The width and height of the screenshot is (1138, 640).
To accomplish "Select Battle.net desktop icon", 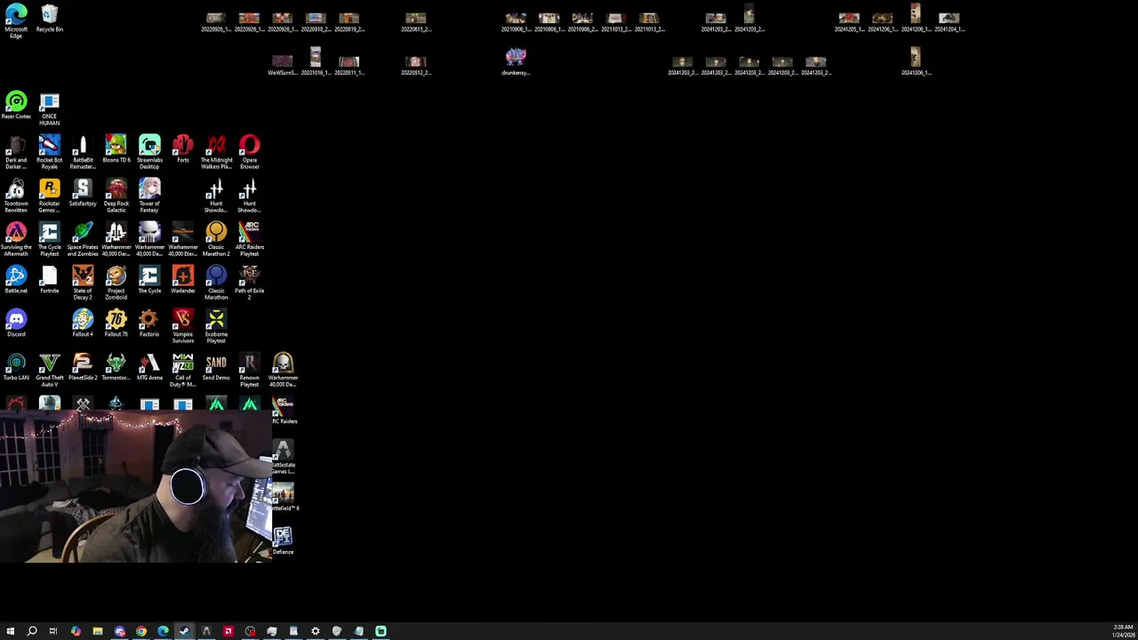I will point(16,280).
